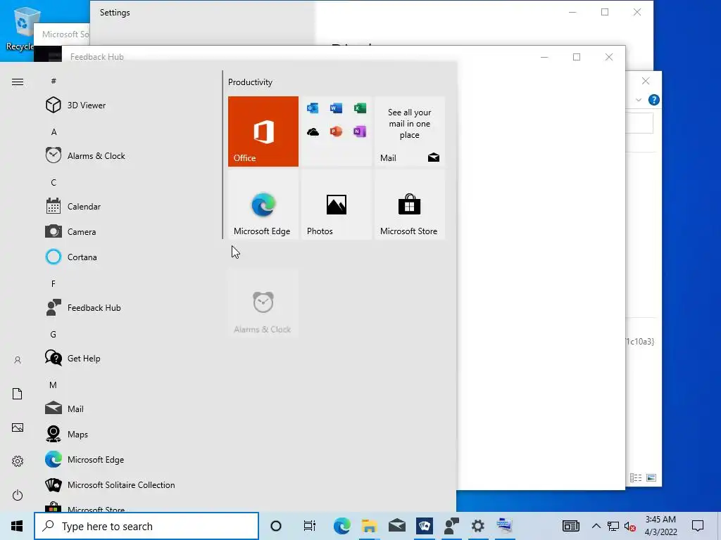Image resolution: width=721 pixels, height=540 pixels.
Task: Click the Windows Start button
Action: click(x=17, y=526)
